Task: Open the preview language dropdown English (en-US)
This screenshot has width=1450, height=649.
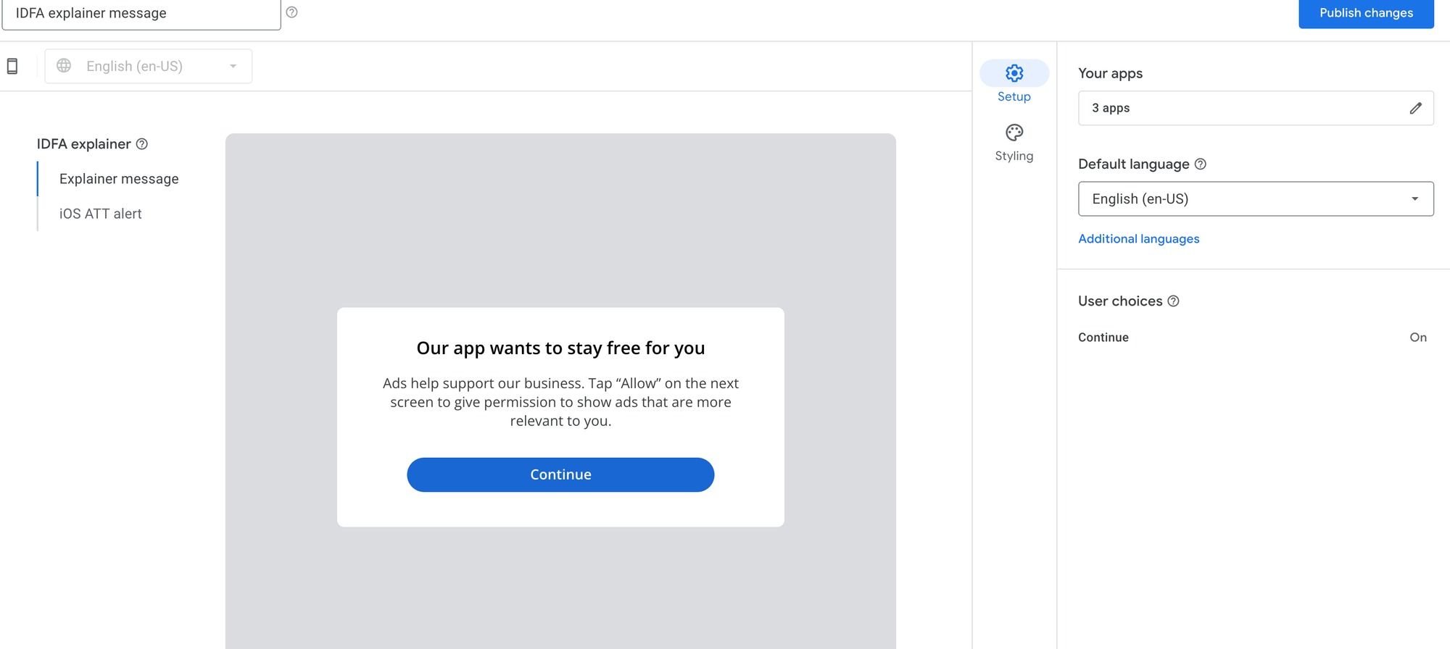Action: click(x=149, y=66)
